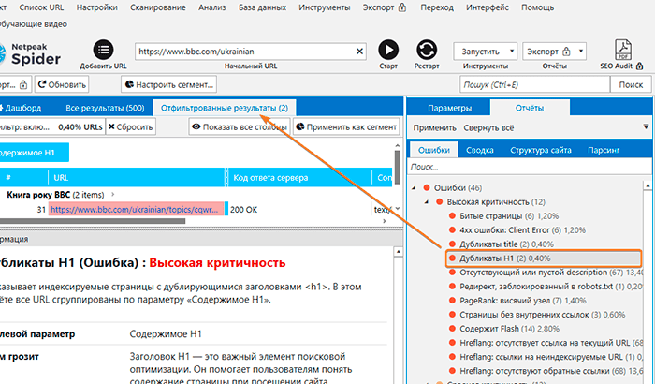Click the Netpeak Spider logo
Screen dimensions: 655x384
pyautogui.click(x=31, y=54)
